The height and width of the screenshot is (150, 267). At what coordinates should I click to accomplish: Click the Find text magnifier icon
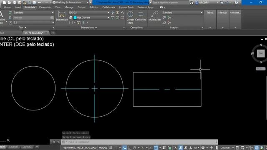point(52,17)
